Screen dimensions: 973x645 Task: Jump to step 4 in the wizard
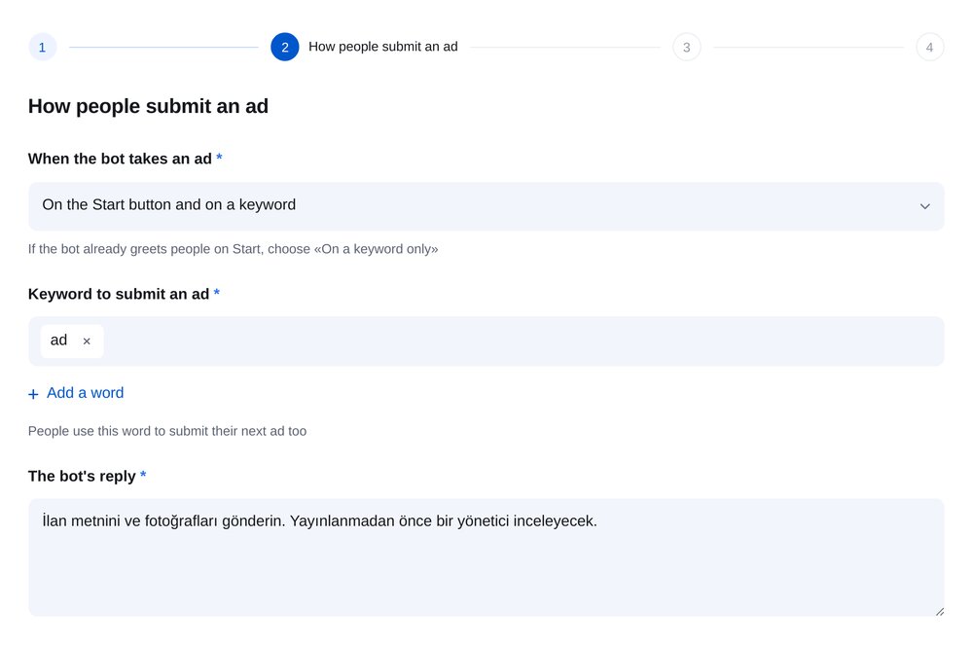[929, 47]
